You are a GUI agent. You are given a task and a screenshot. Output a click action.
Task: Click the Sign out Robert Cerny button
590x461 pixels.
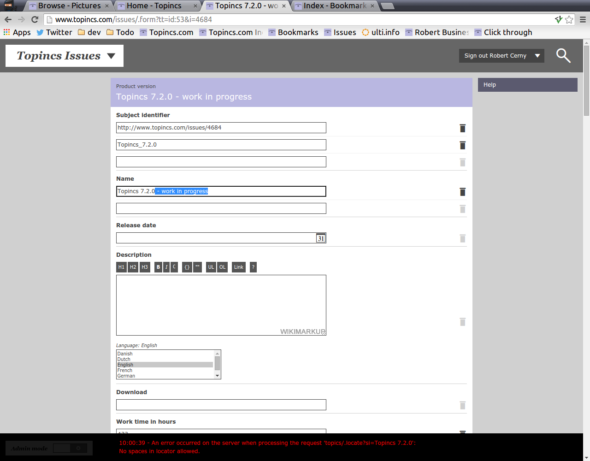[495, 56]
